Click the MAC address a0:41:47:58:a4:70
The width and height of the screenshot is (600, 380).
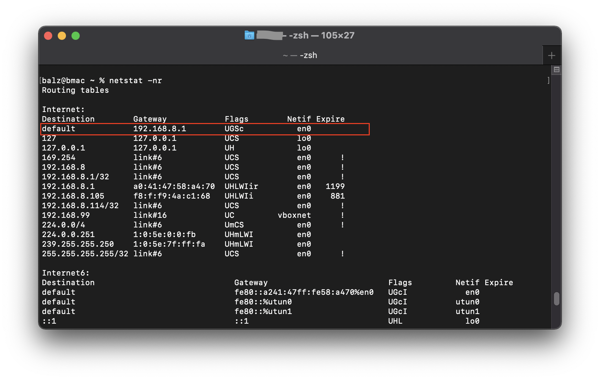tap(174, 187)
